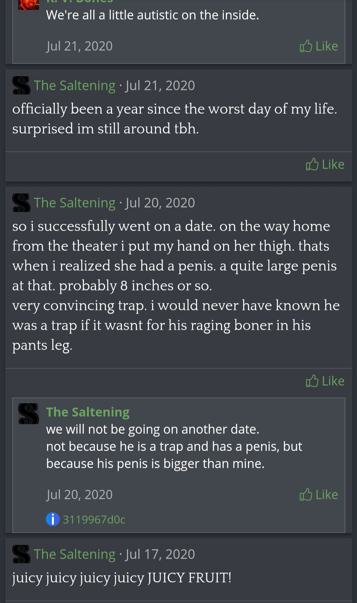Click the Jul 20, 2020 post timestamp
Image resolution: width=357 pixels, height=603 pixels.
[160, 203]
